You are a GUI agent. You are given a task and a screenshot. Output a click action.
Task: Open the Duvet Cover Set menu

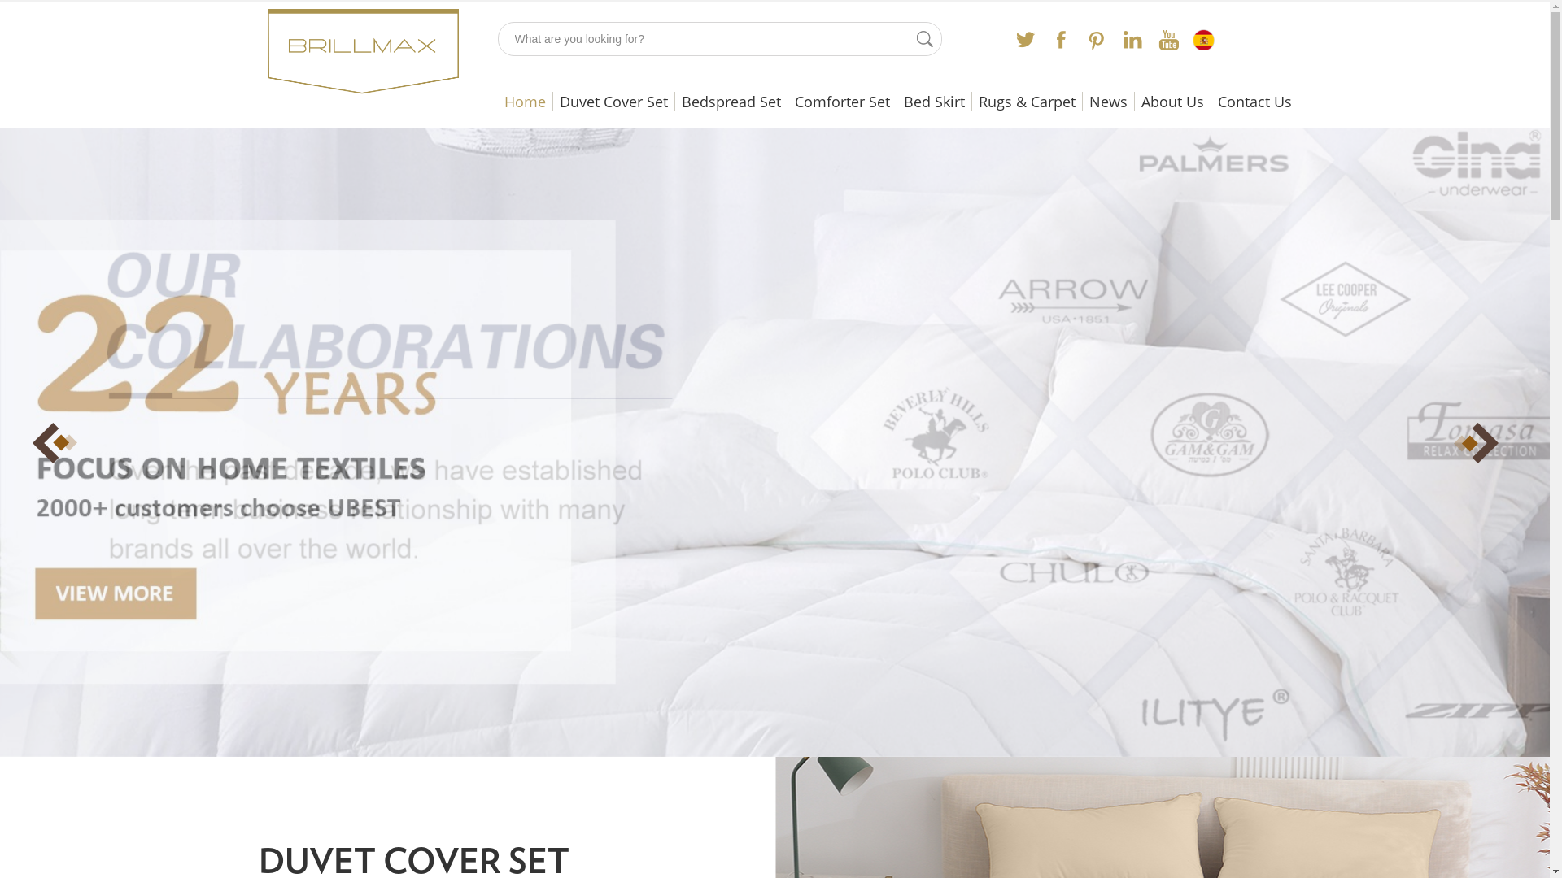pyautogui.click(x=613, y=102)
